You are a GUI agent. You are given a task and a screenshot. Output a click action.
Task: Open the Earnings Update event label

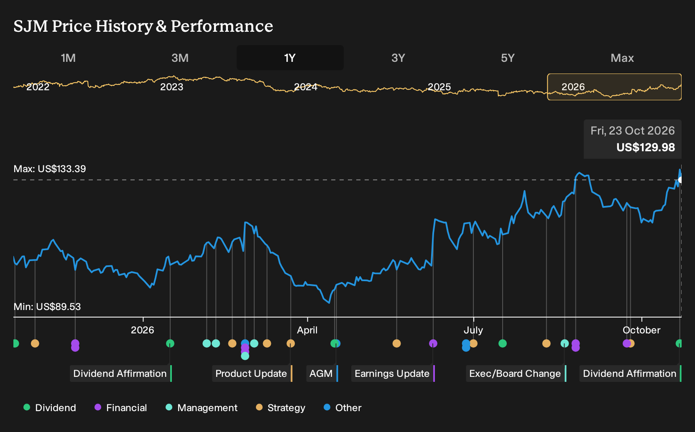(393, 374)
